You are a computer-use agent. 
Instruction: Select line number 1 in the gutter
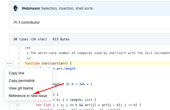coord(18,48)
